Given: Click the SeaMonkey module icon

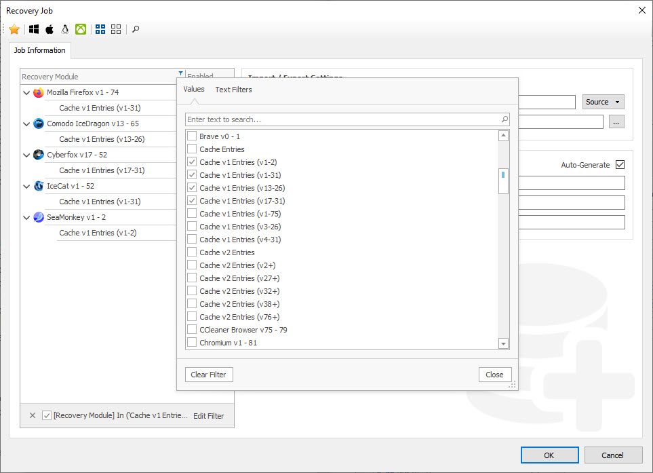Looking at the screenshot, I should (x=39, y=217).
